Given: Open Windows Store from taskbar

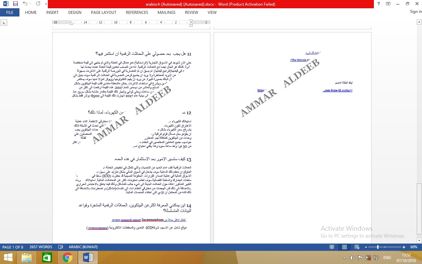Looking at the screenshot, I should pyautogui.click(x=47, y=257).
